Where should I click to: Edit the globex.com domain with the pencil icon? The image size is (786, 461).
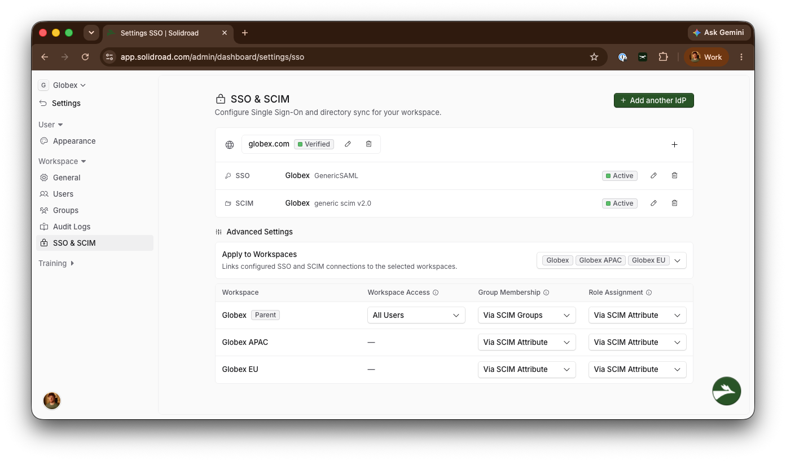coord(348,144)
